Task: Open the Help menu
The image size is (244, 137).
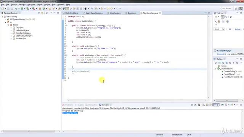Action: click(68, 5)
